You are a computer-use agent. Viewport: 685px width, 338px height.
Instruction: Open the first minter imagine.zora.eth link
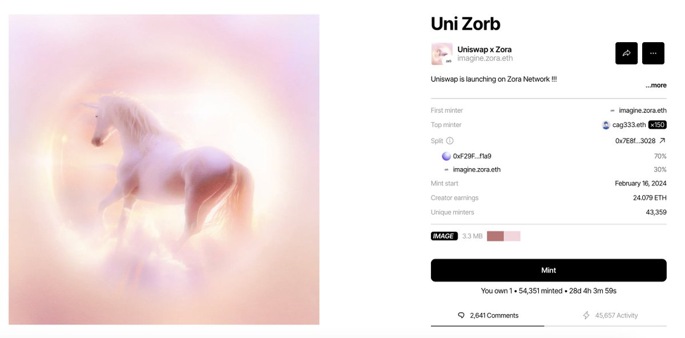click(642, 111)
